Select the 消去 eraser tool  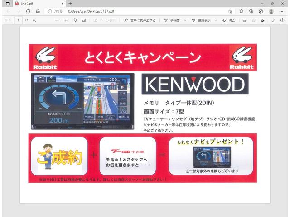point(229,20)
